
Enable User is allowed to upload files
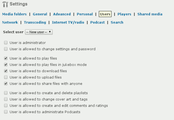[6, 77]
